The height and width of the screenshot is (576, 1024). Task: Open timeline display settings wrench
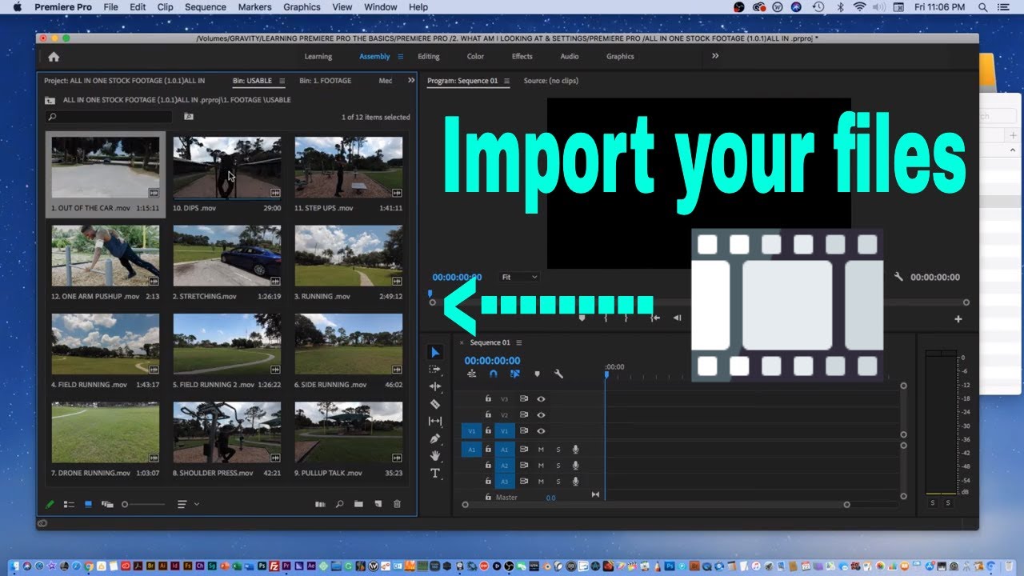[x=558, y=374]
